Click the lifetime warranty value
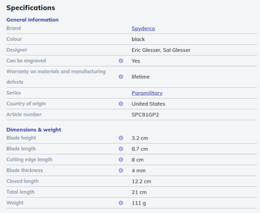Viewport: 260px width, 213px height. [140, 77]
